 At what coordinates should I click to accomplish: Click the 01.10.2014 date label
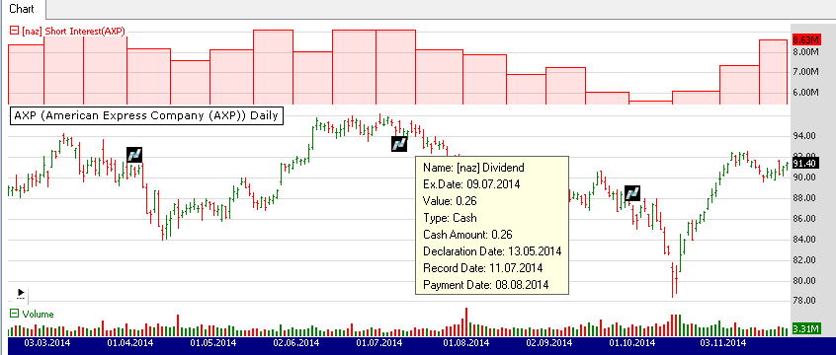point(631,342)
